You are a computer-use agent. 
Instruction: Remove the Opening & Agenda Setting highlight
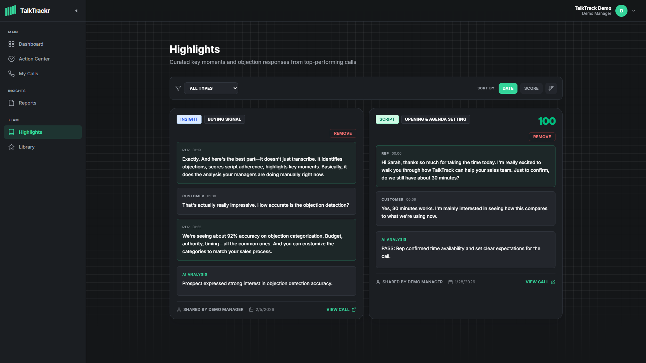[542, 137]
